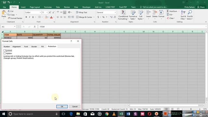The width and height of the screenshot is (208, 117).
Task: Toggle center horizontal alignment button
Action: (61, 17)
